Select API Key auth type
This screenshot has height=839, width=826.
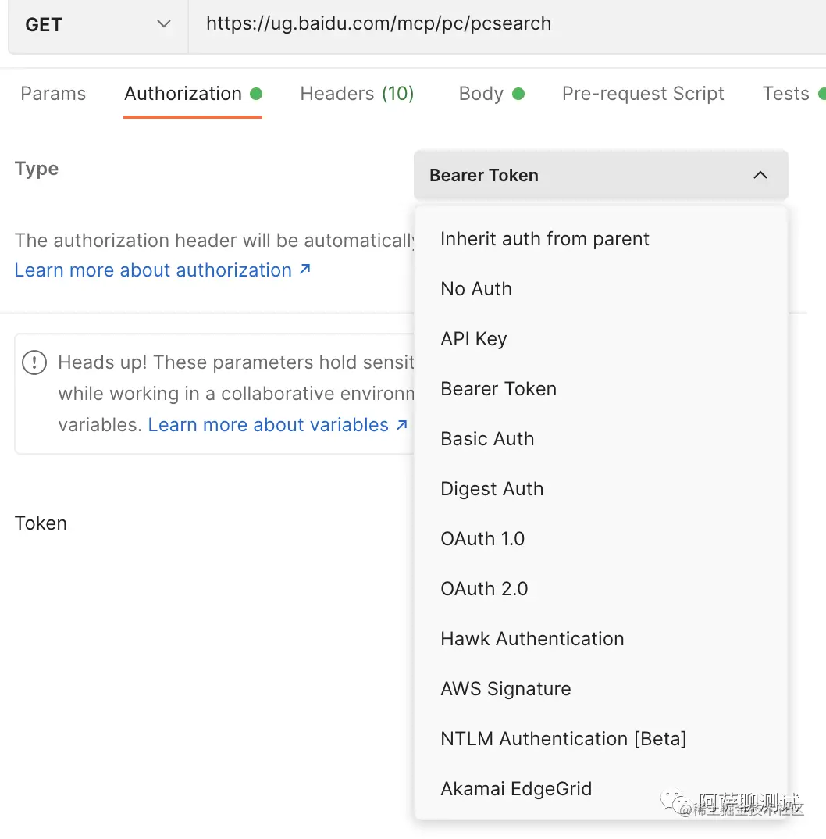pyautogui.click(x=473, y=339)
